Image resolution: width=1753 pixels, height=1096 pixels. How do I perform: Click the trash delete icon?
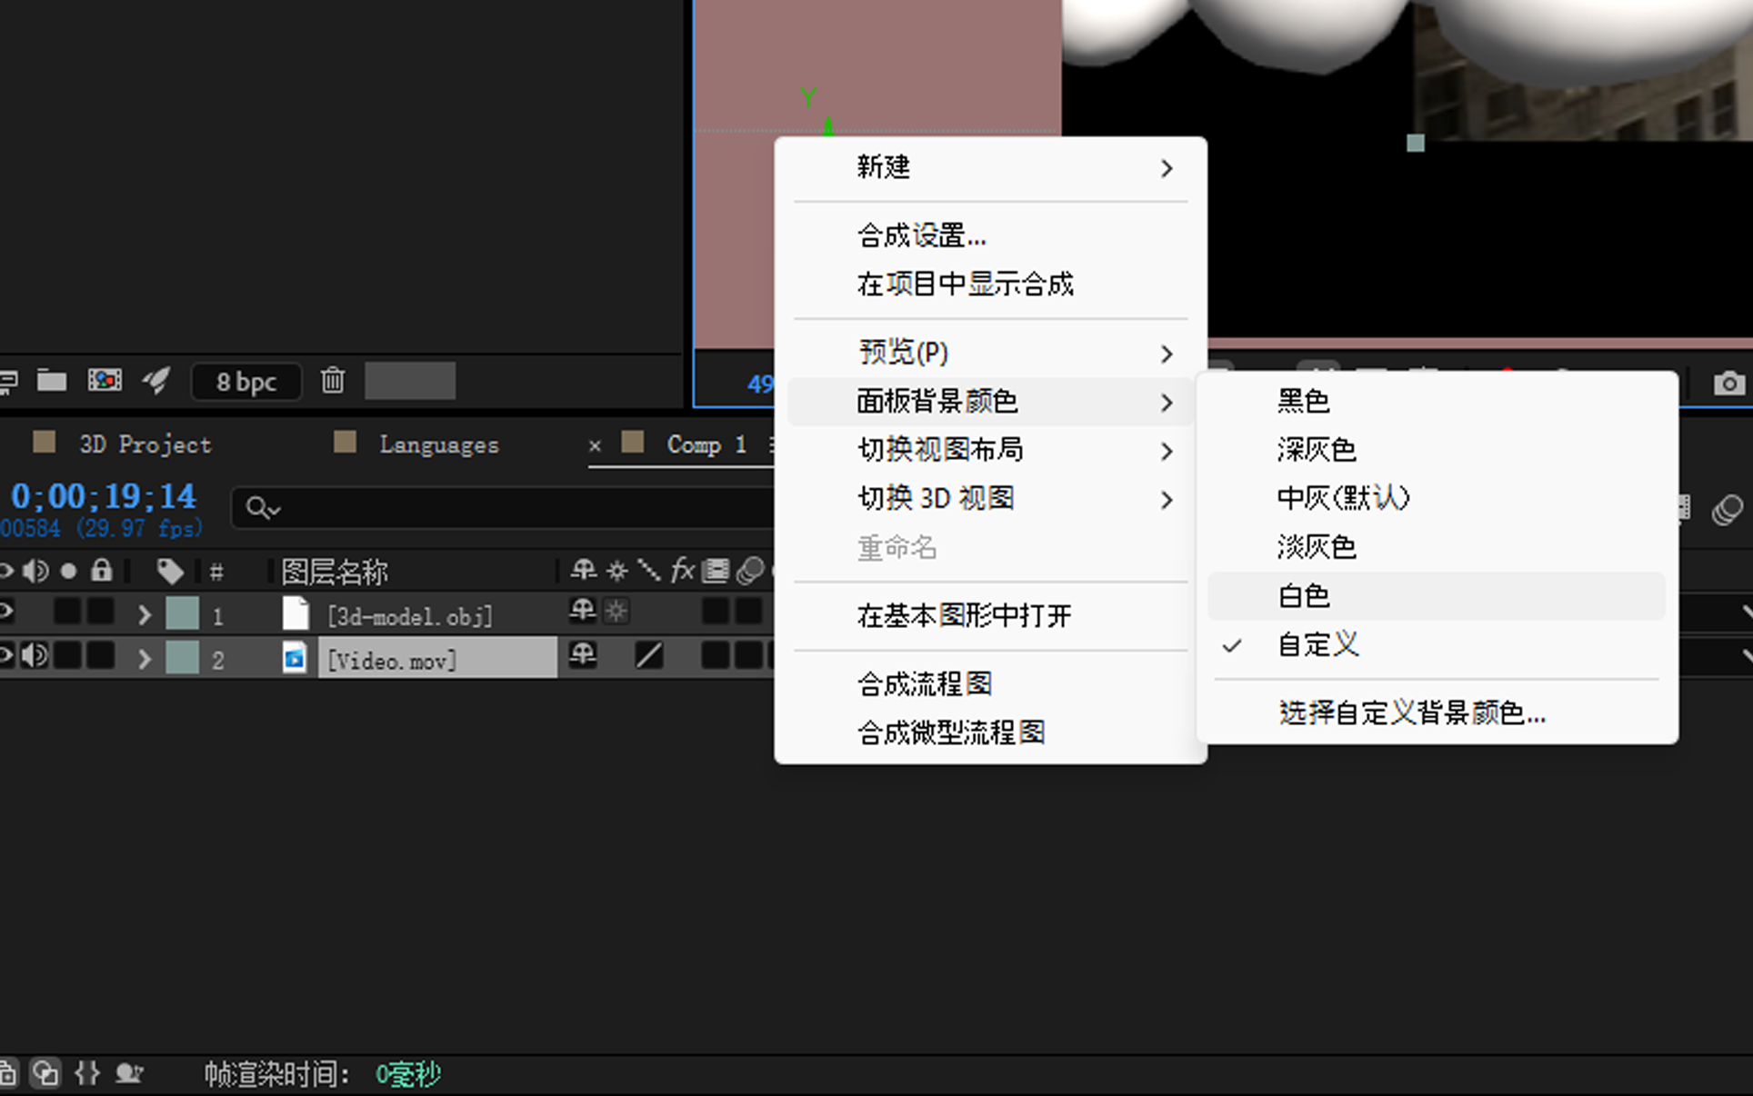(333, 381)
